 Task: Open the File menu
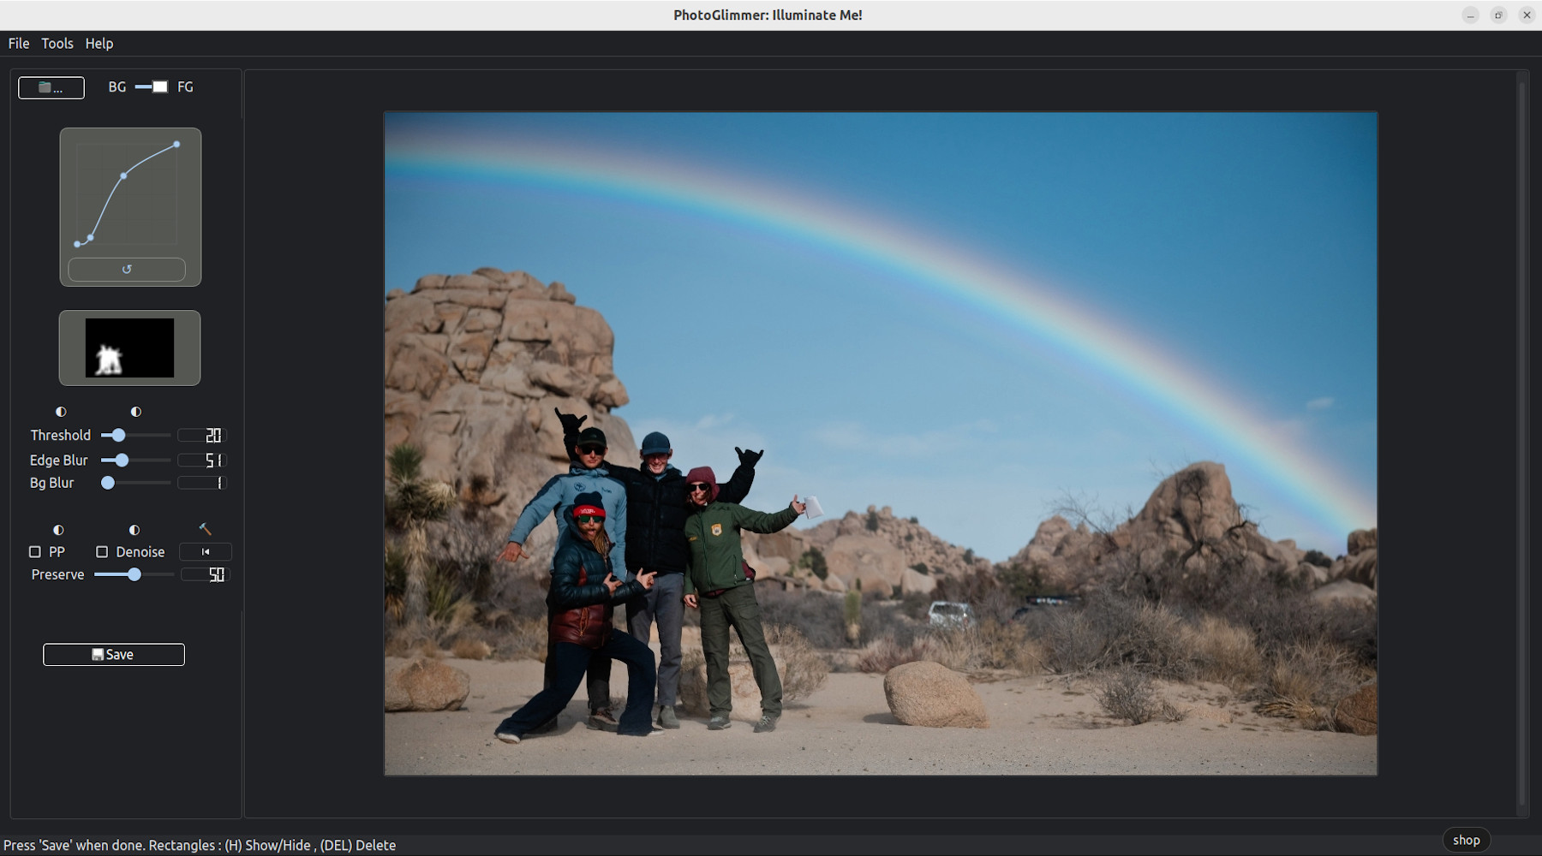pyautogui.click(x=19, y=44)
